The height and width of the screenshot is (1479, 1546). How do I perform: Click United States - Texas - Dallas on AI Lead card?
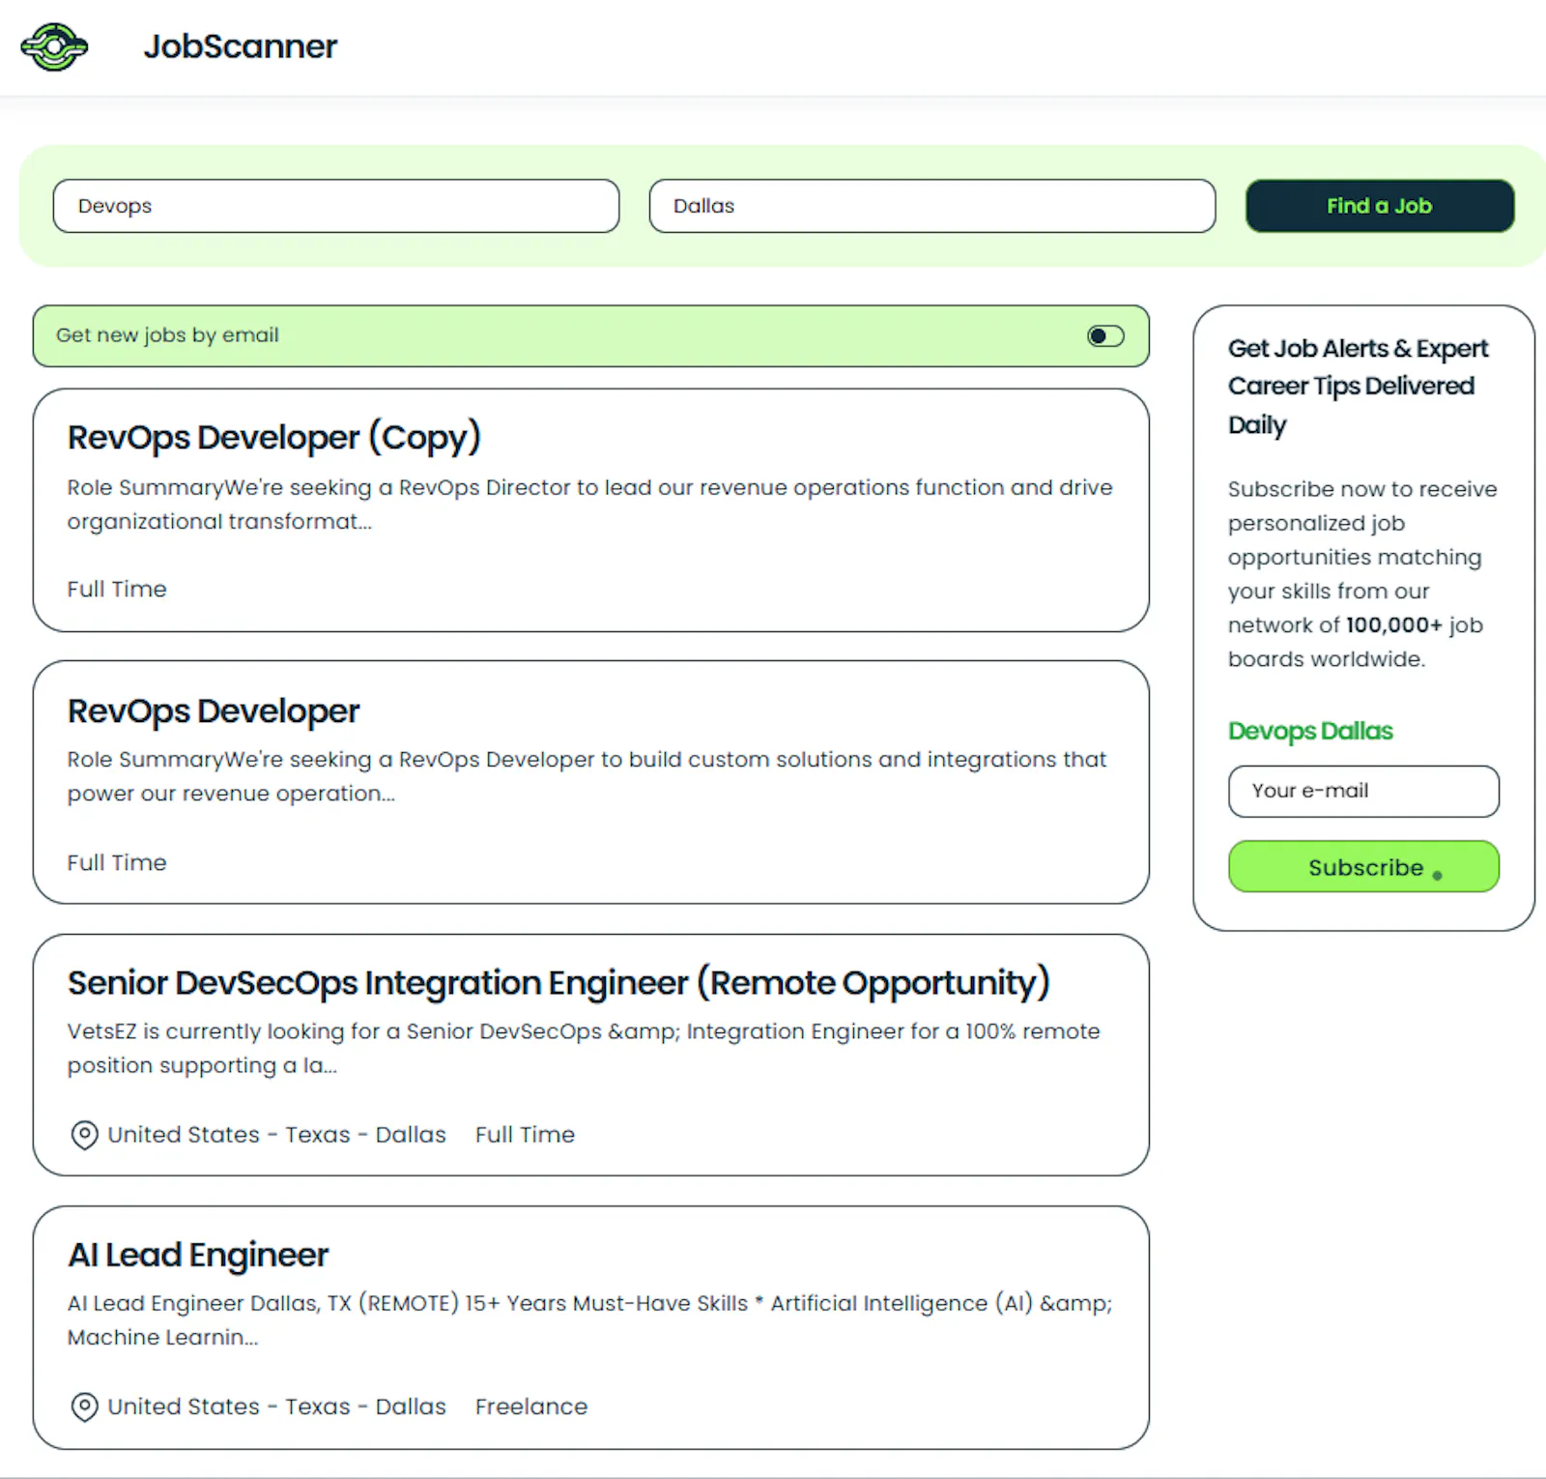click(276, 1406)
